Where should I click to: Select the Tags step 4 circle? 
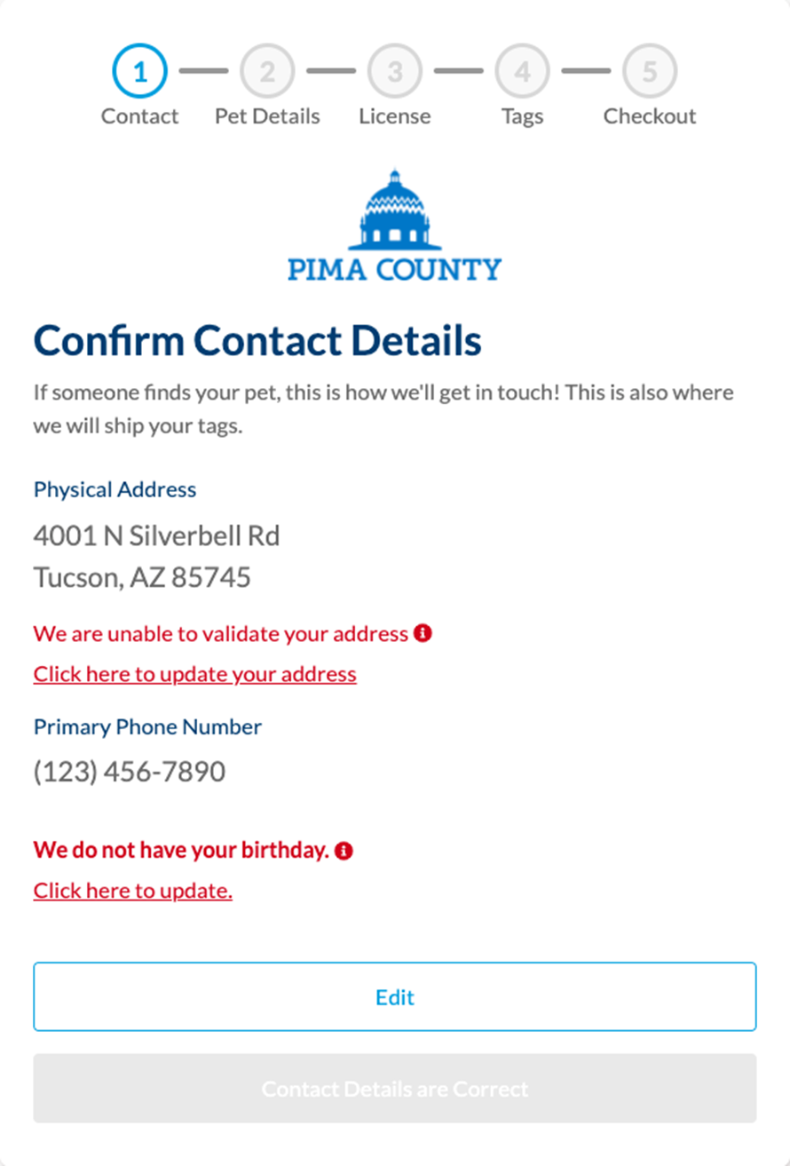click(522, 71)
